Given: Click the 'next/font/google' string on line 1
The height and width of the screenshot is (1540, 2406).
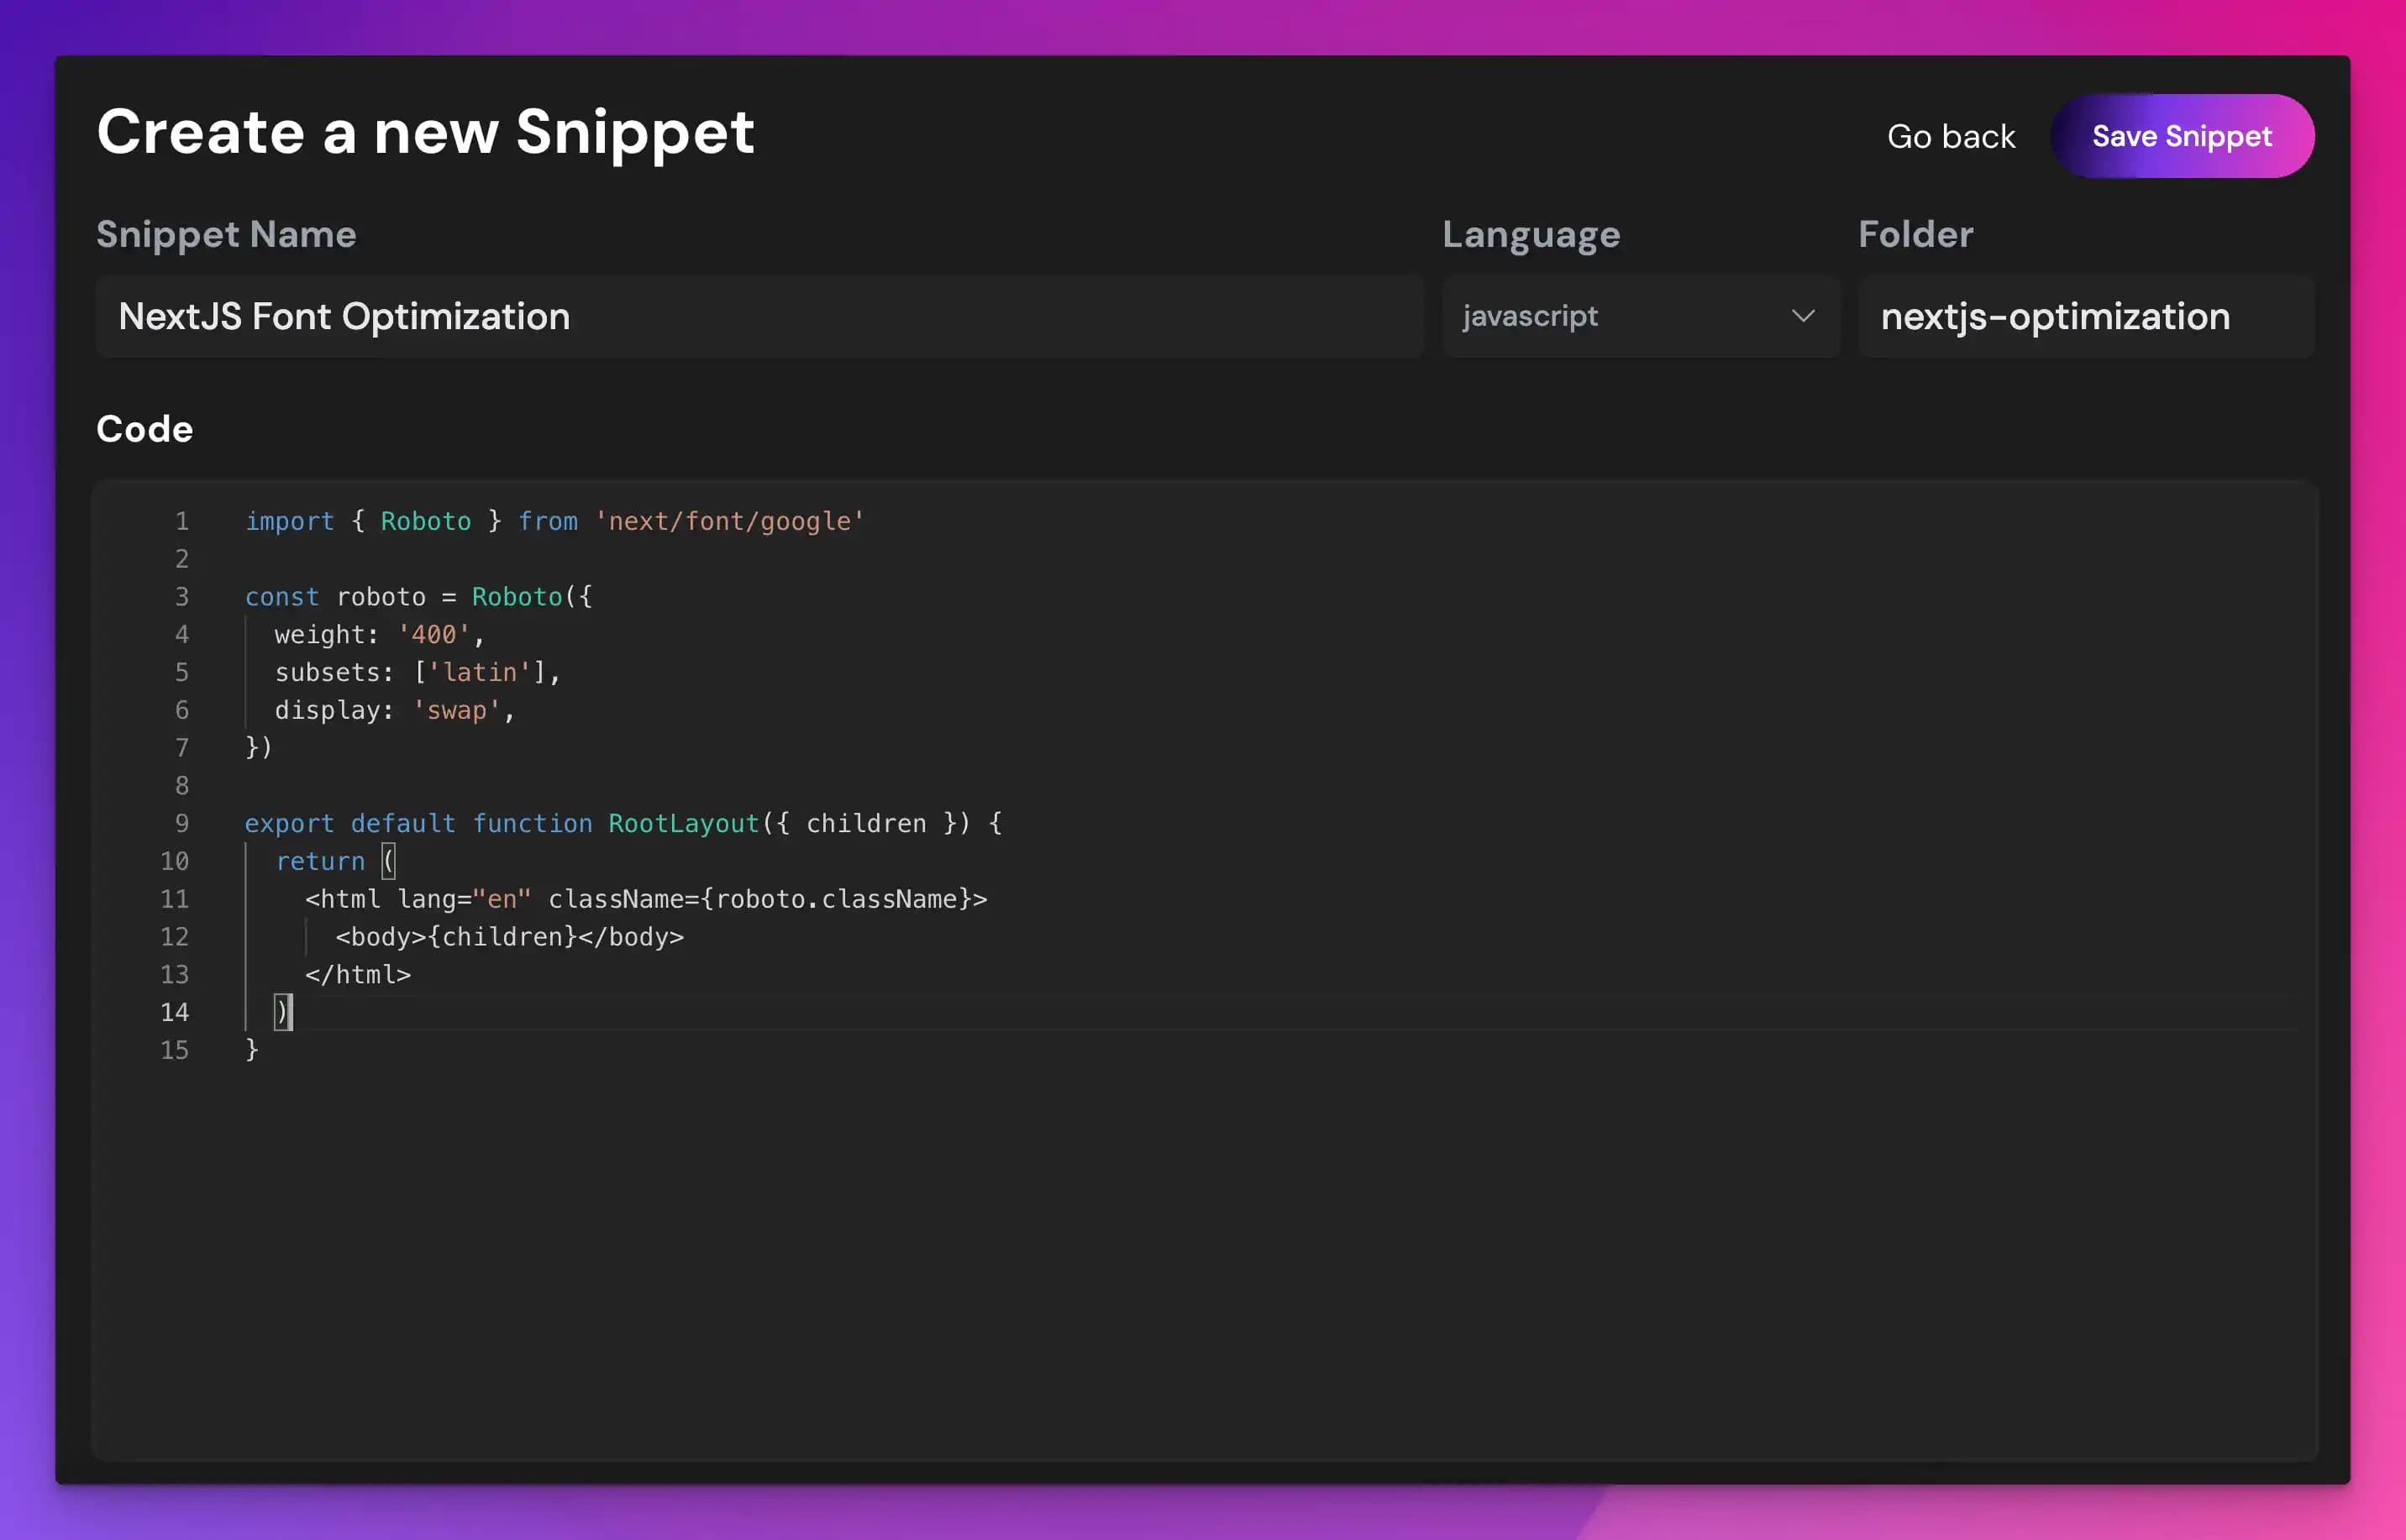Looking at the screenshot, I should tap(729, 521).
